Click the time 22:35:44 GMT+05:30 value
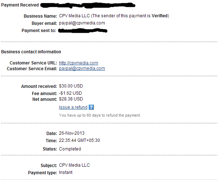Image resolution: width=219 pixels, height=180 pixels. 79,140
